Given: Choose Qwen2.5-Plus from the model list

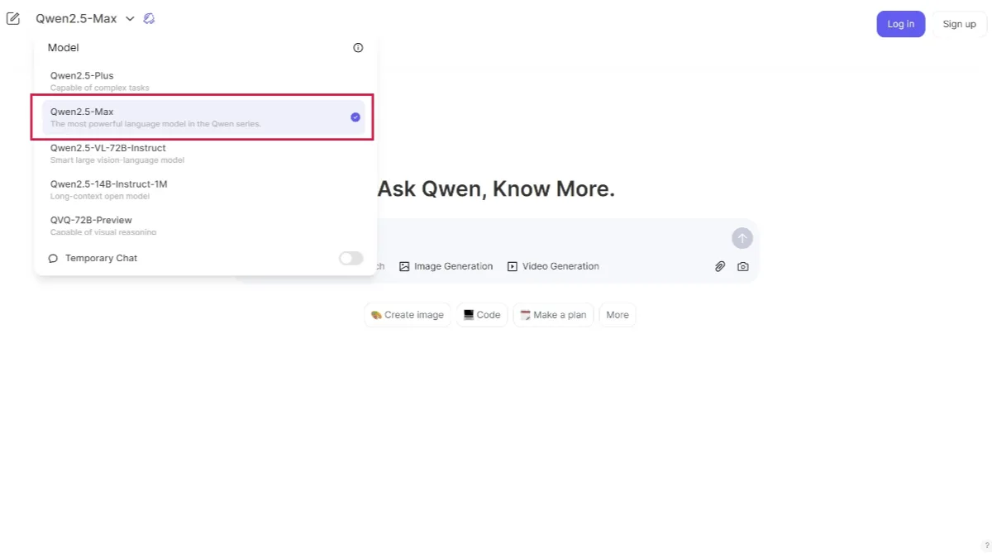Looking at the screenshot, I should pyautogui.click(x=203, y=81).
